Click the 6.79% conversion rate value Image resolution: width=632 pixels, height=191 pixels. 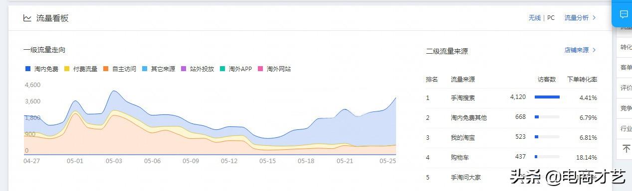[x=588, y=118]
